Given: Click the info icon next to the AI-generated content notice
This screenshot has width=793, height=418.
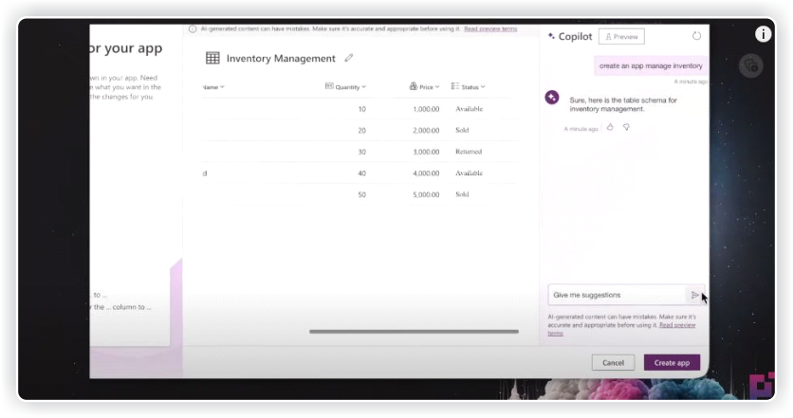Looking at the screenshot, I should click(x=193, y=28).
